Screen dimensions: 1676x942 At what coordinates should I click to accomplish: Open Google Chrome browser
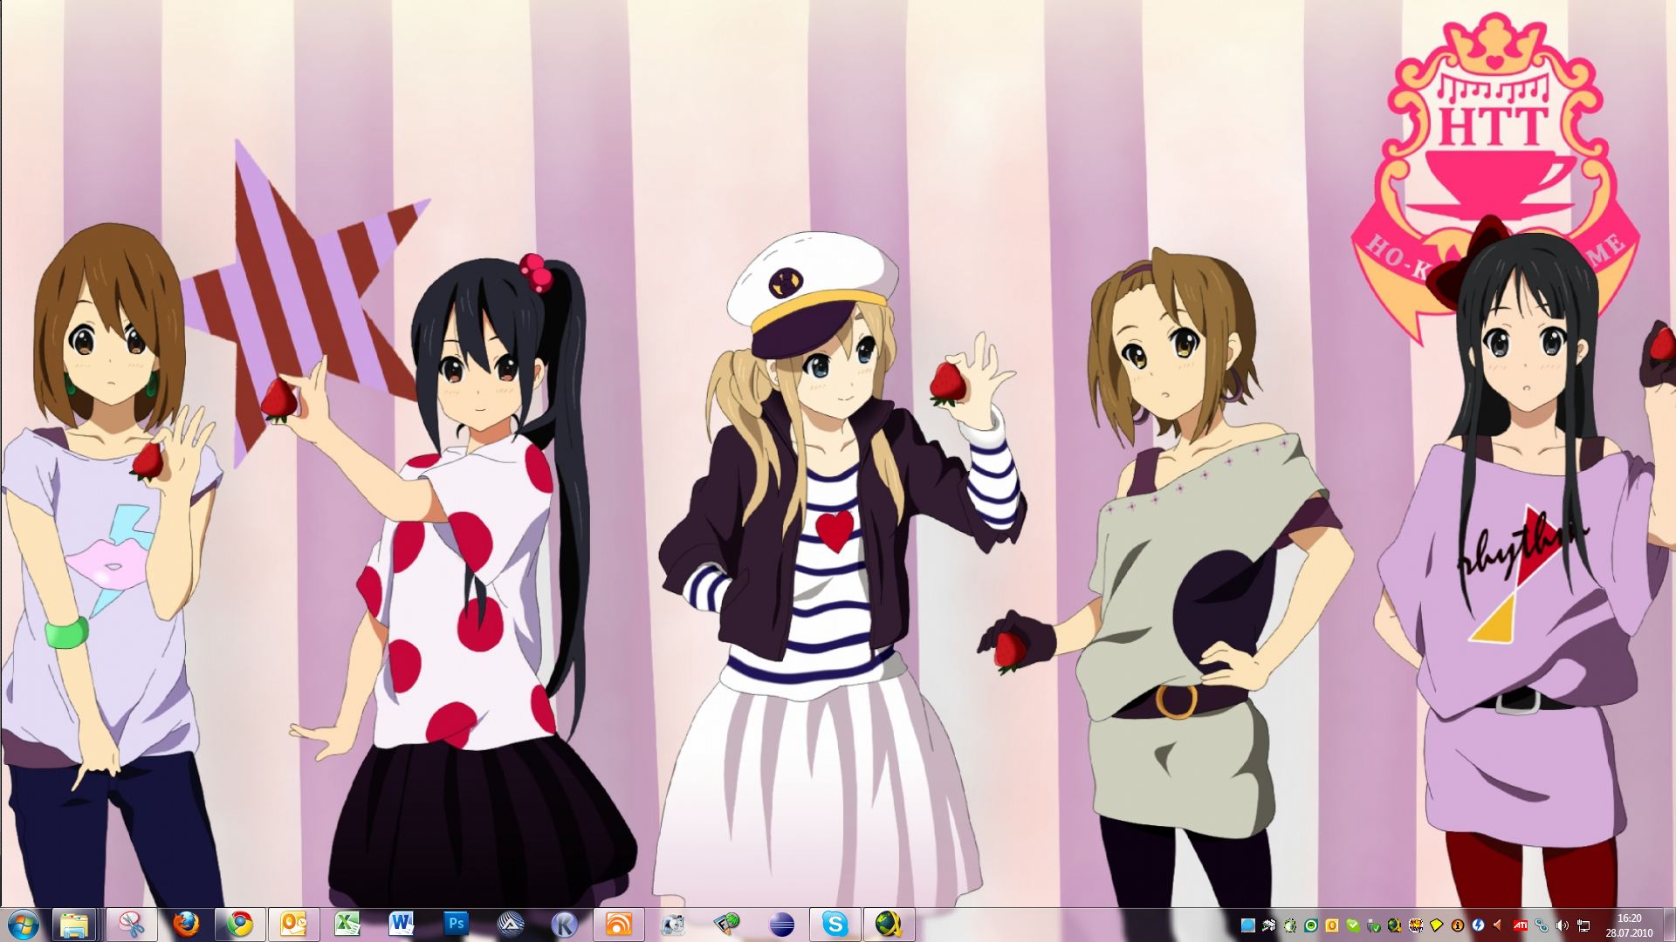pyautogui.click(x=240, y=924)
